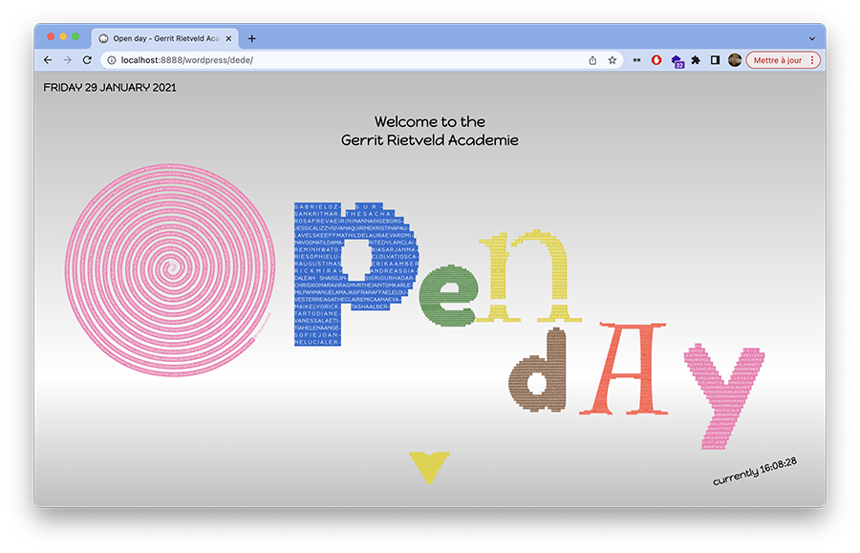Click the Welcome to the Gerrit Rietveld Academie heading
This screenshot has height=553, width=860.
point(429,131)
